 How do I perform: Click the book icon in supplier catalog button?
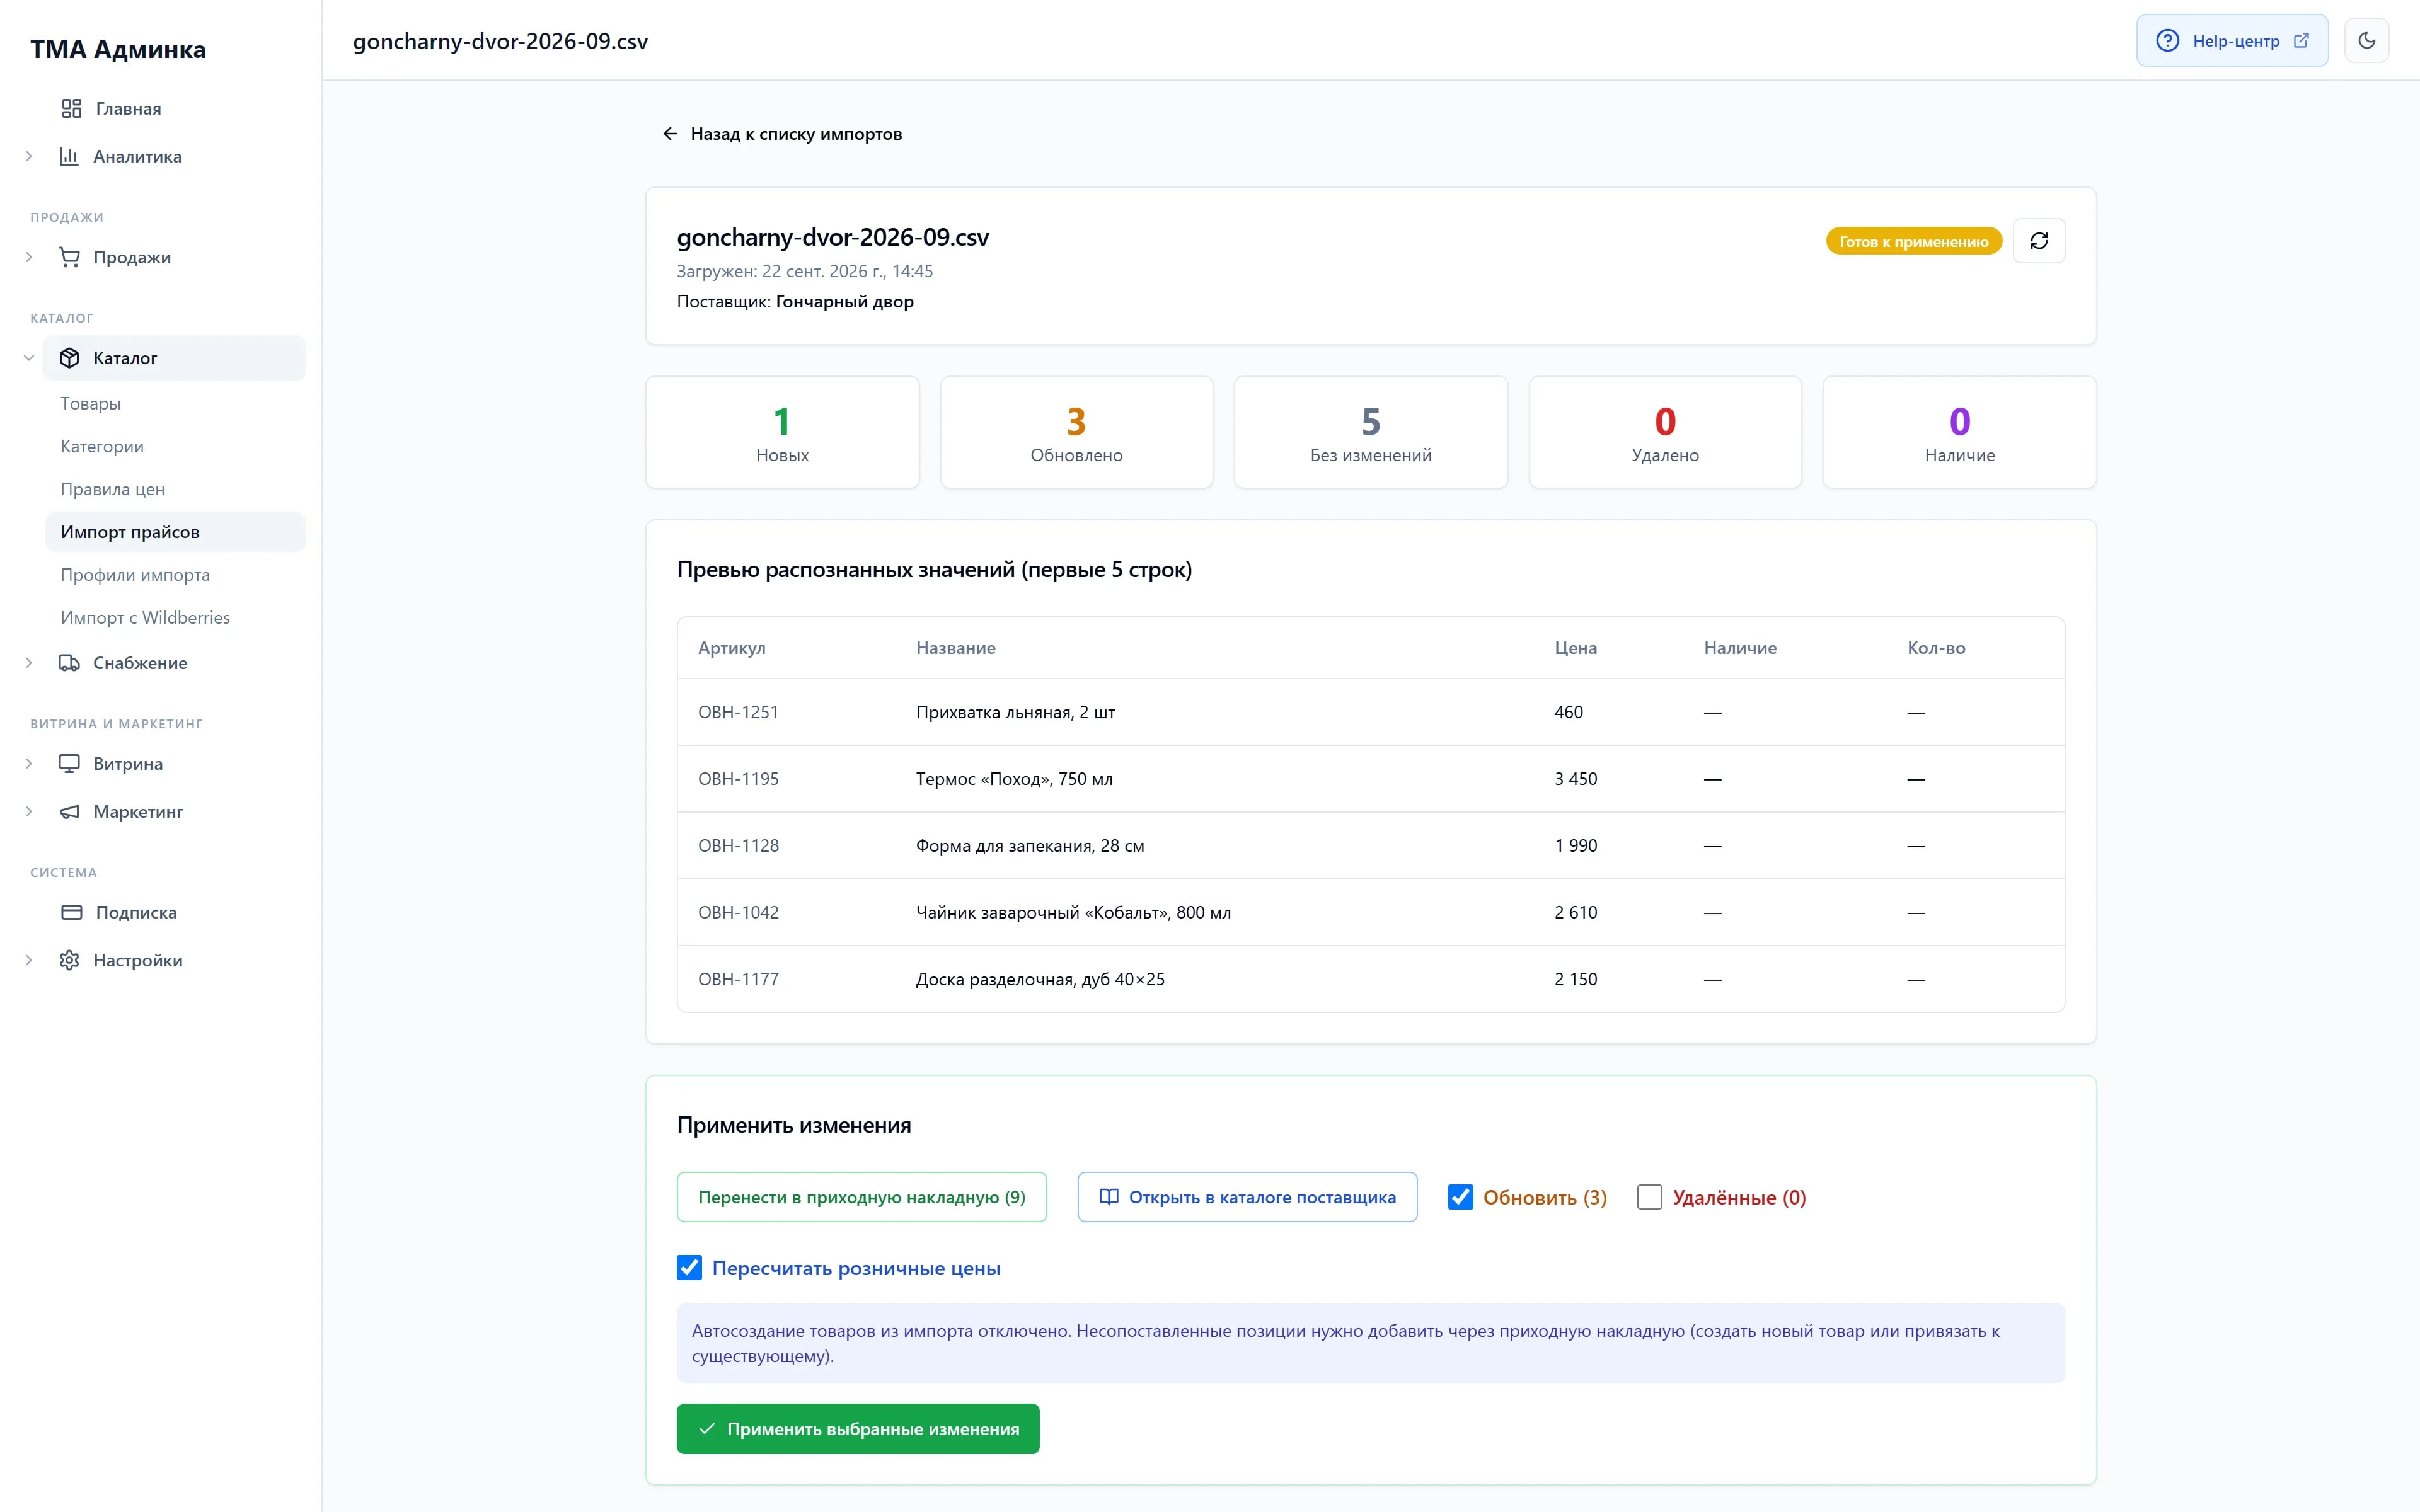coord(1109,1197)
